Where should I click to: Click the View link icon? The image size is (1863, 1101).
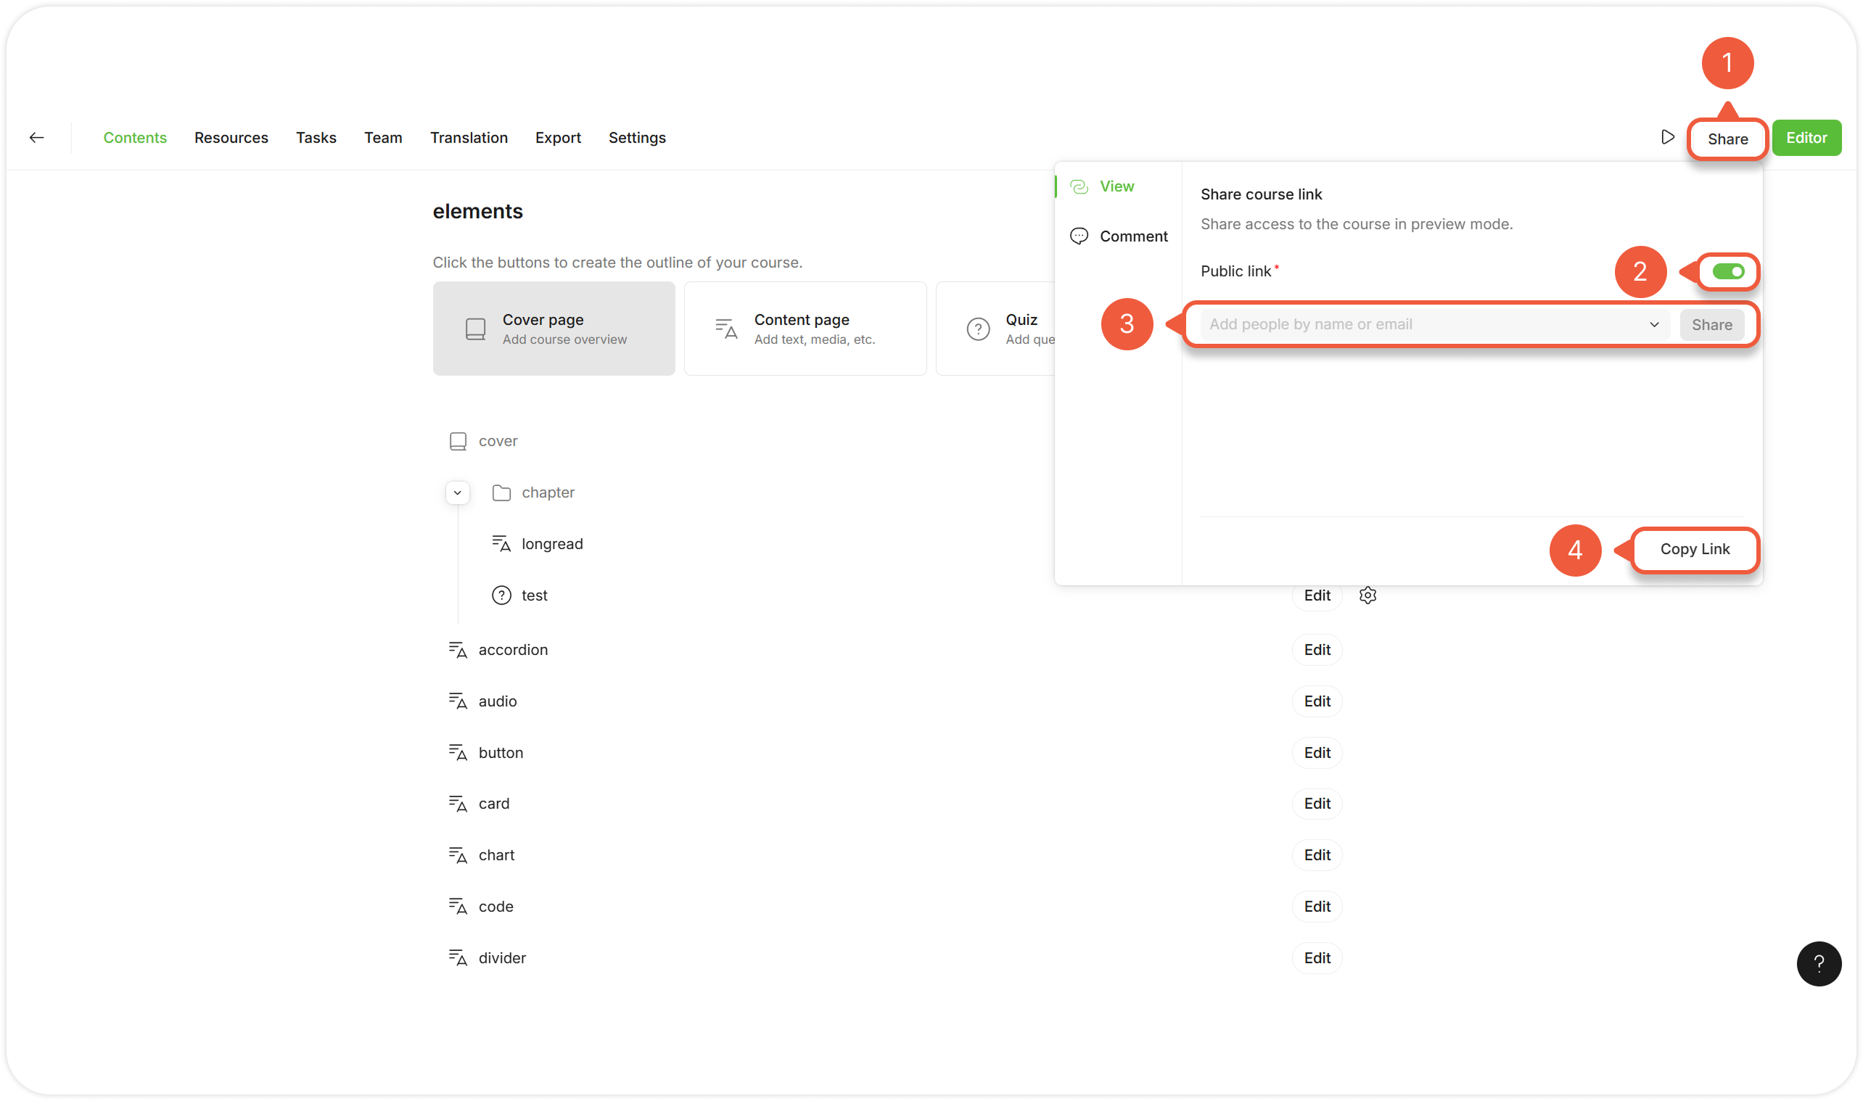coord(1079,186)
